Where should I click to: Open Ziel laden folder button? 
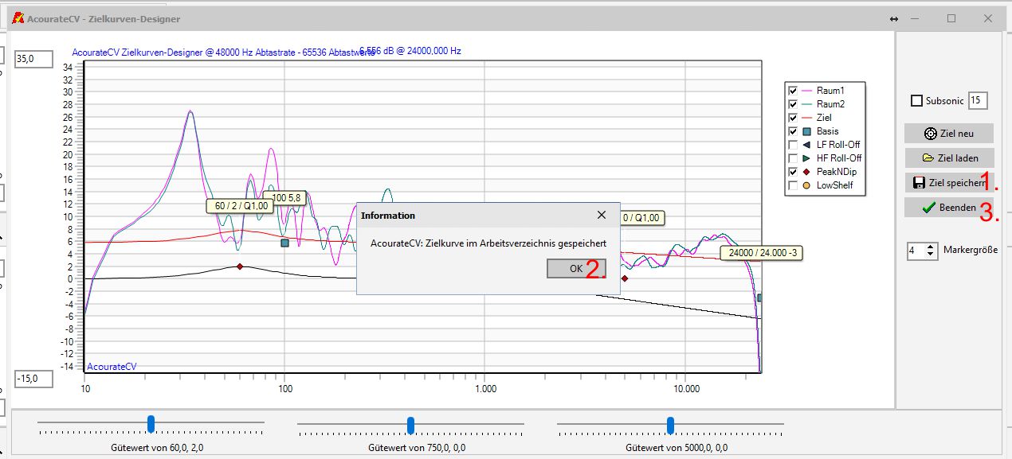pyautogui.click(x=949, y=158)
